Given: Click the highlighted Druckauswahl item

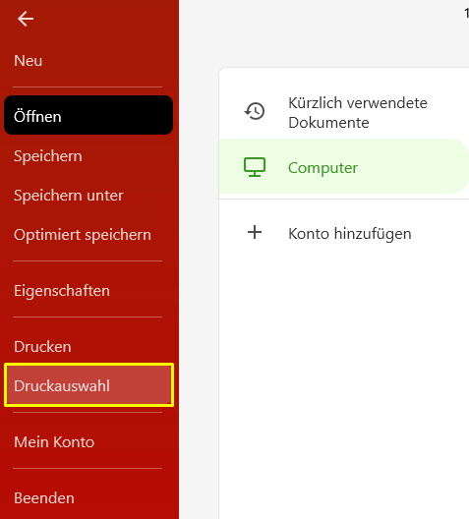Looking at the screenshot, I should [x=88, y=385].
